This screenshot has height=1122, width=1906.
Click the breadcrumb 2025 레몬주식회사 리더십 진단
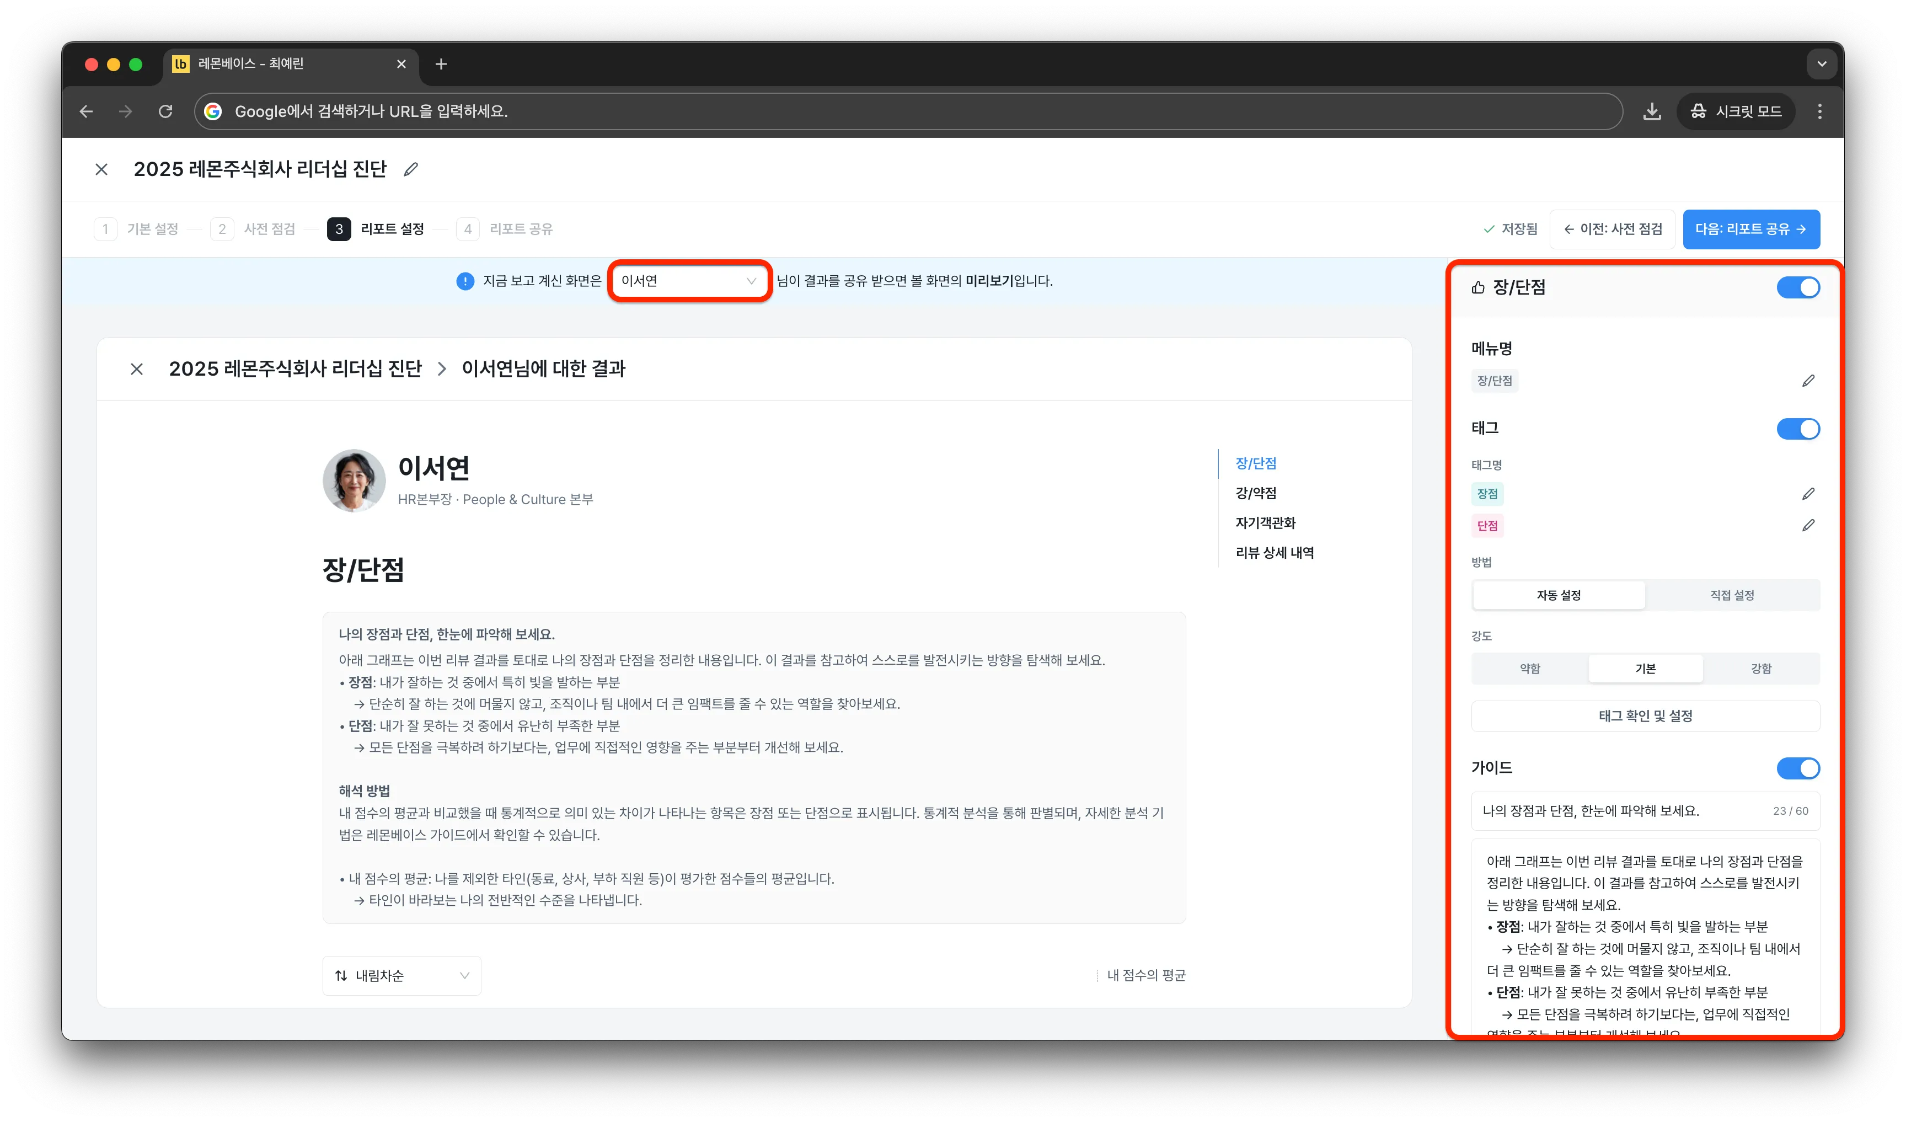point(295,369)
